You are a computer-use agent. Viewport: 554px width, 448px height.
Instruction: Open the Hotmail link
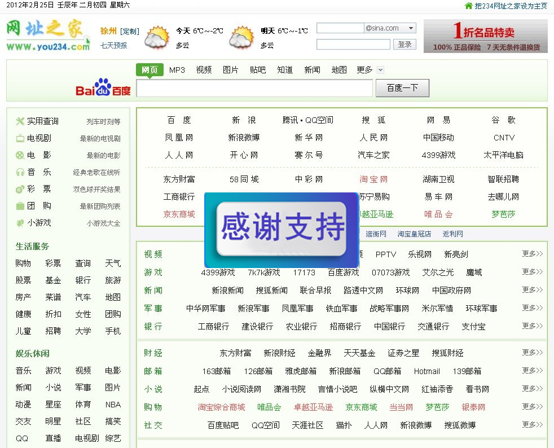point(427,371)
